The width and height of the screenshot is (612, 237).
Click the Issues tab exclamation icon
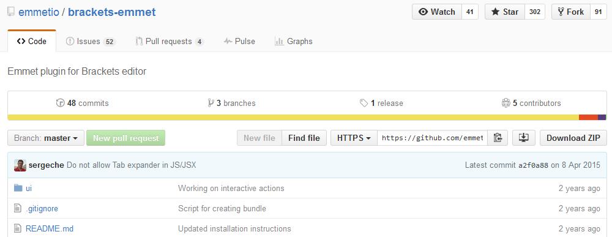pos(70,41)
